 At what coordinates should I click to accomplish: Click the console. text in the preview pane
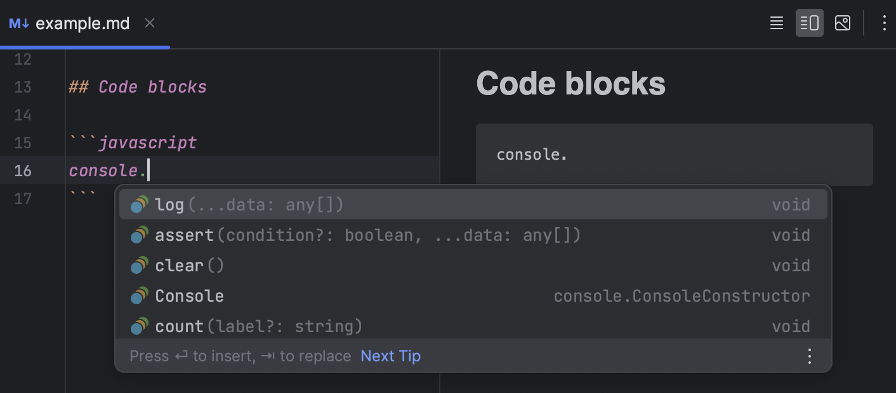[532, 154]
